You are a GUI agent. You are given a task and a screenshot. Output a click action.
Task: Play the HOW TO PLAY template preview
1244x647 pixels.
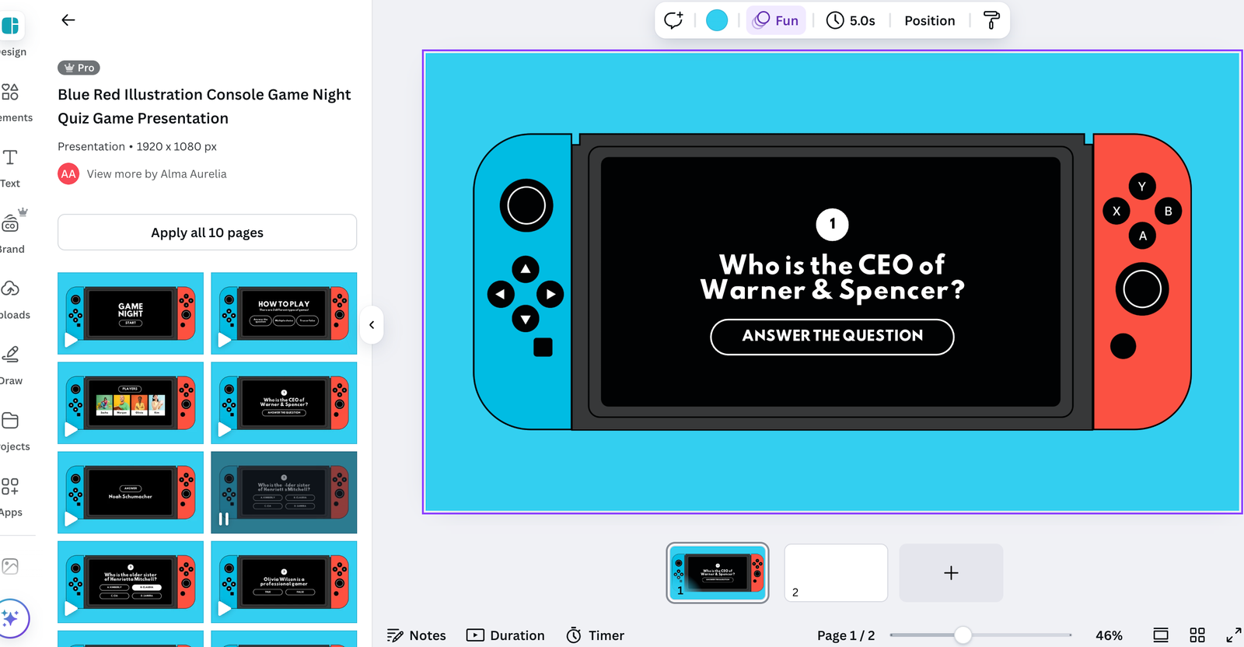coord(225,340)
